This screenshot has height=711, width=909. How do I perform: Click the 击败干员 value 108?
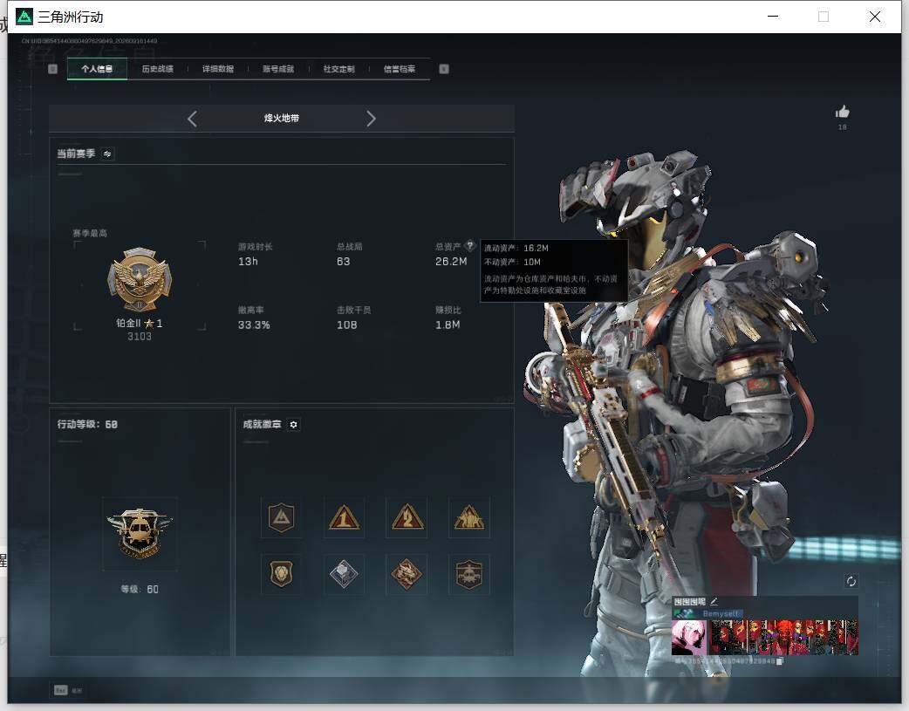(x=346, y=325)
